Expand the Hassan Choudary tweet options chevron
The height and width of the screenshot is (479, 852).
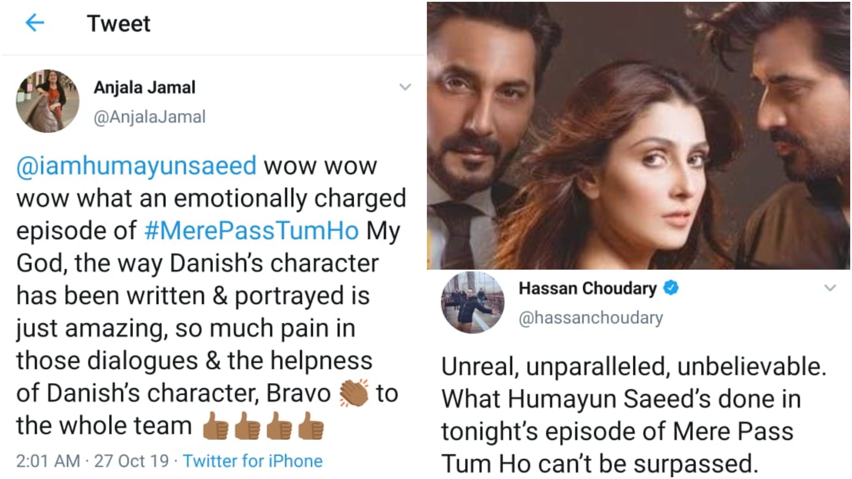point(830,288)
